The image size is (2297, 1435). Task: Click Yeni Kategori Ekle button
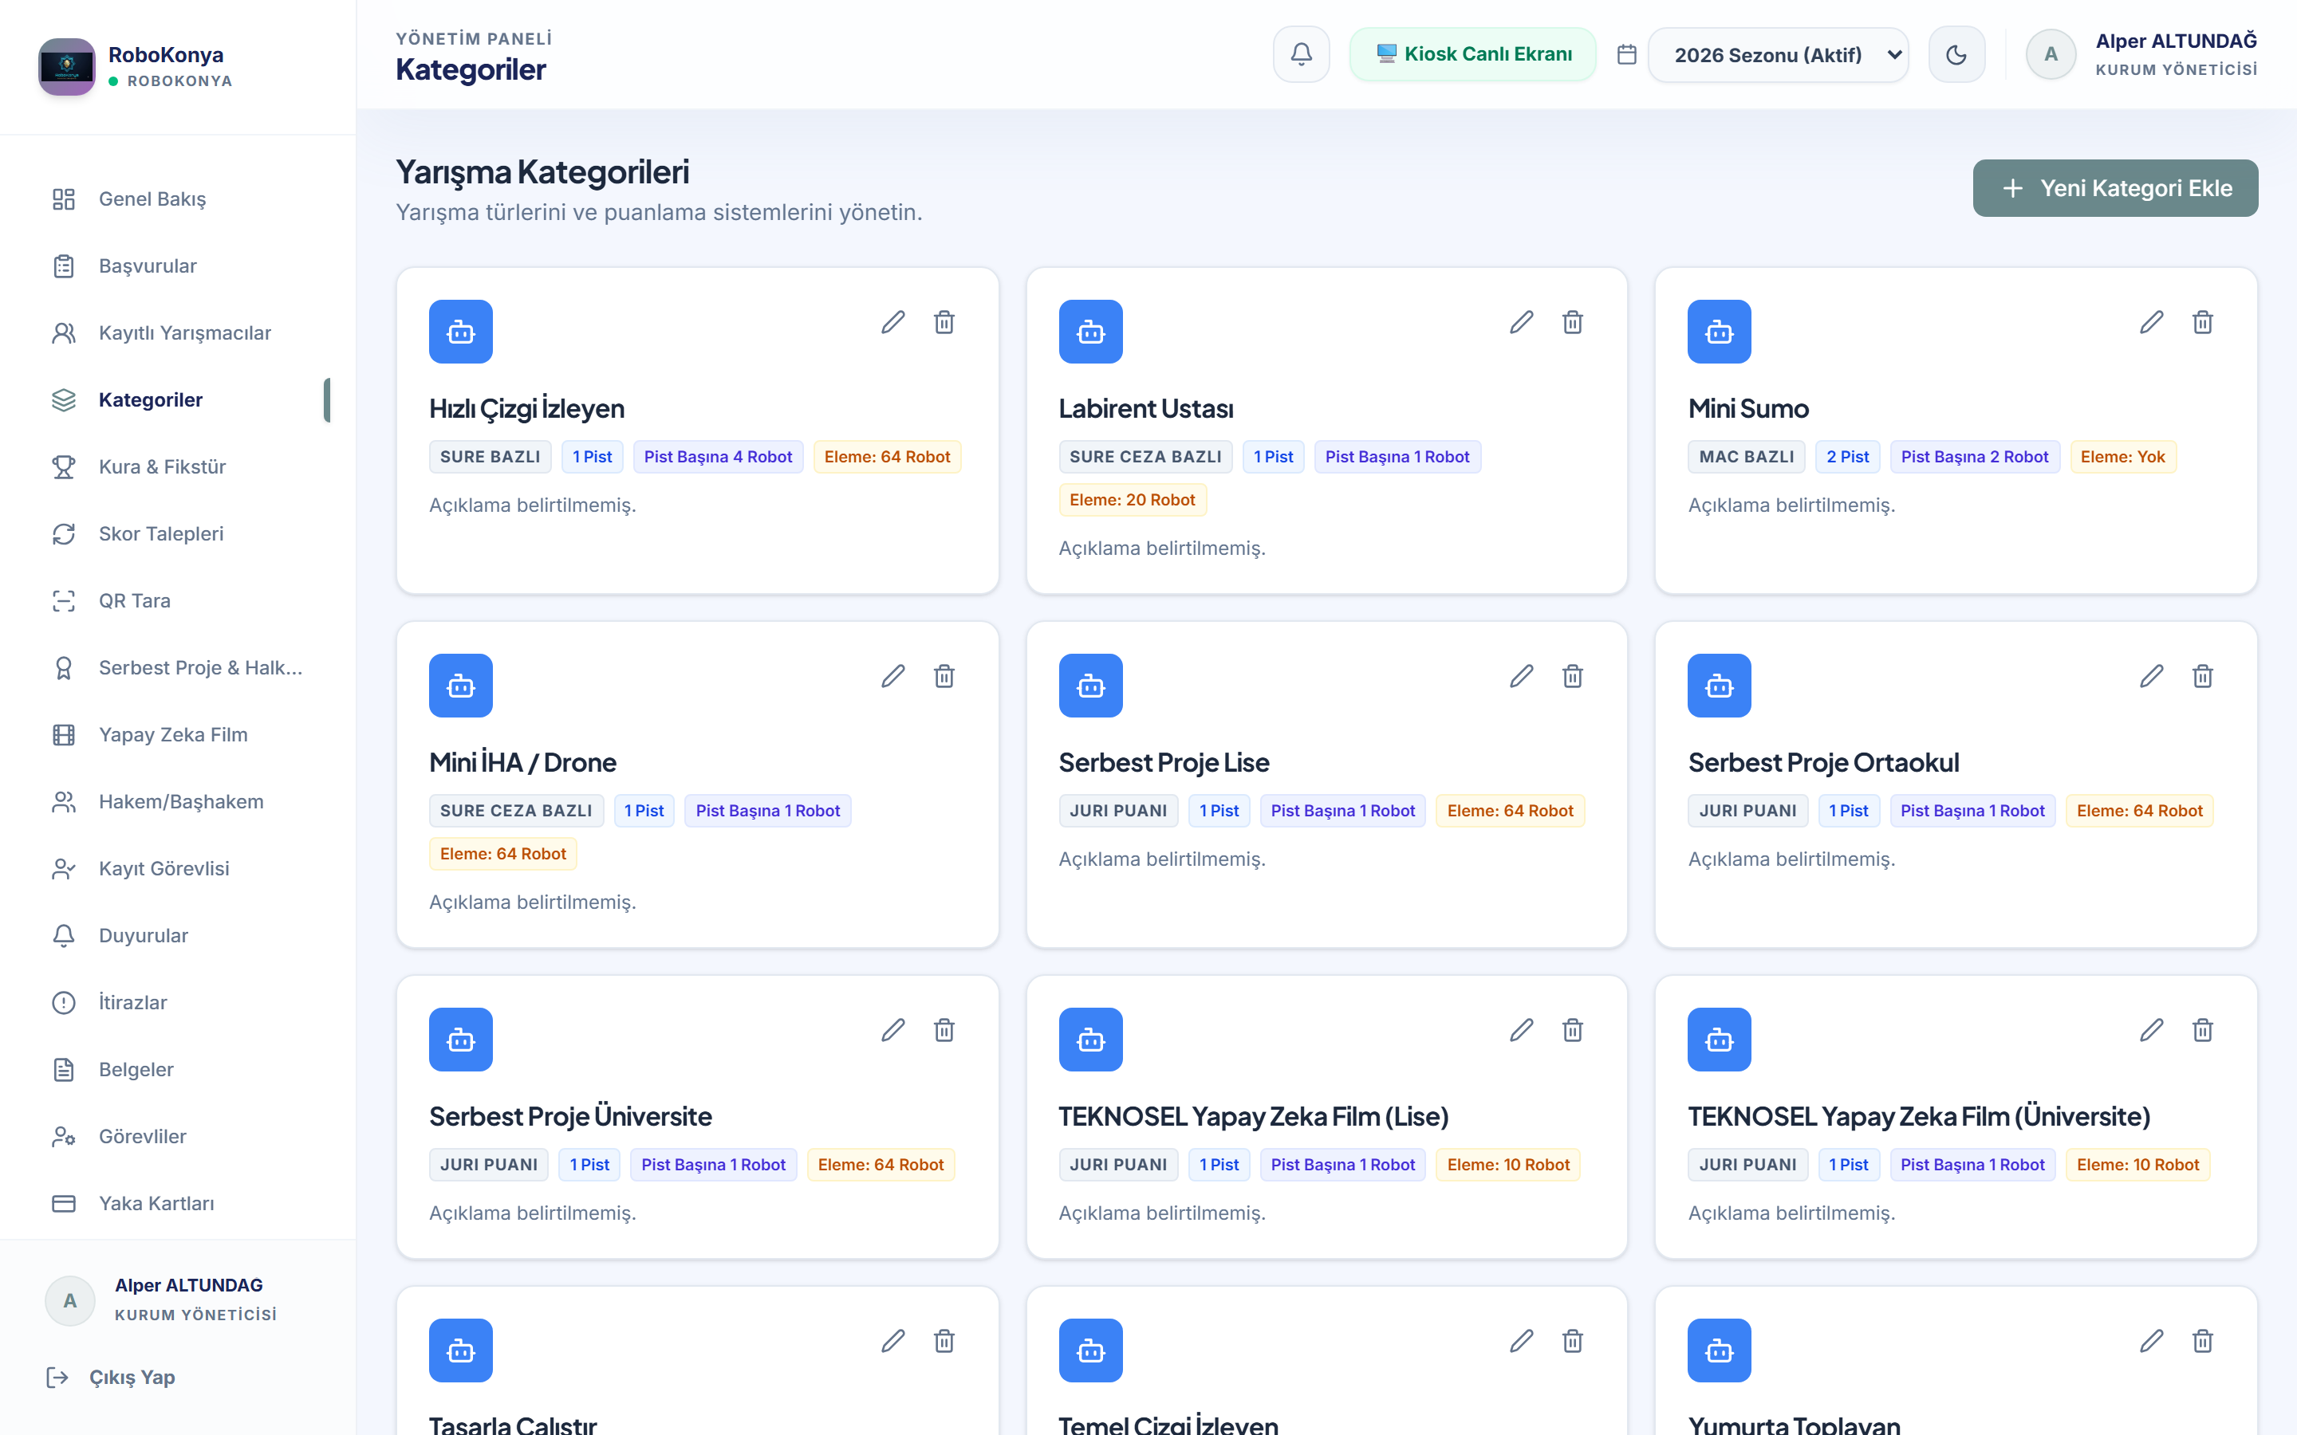(2115, 188)
